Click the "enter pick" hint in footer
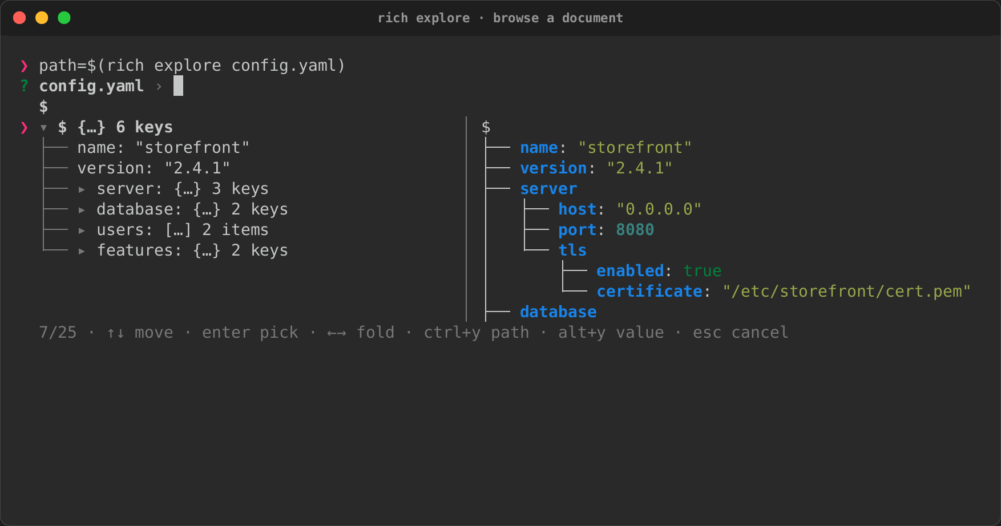Screen dimensions: 1001x526 click(250, 333)
